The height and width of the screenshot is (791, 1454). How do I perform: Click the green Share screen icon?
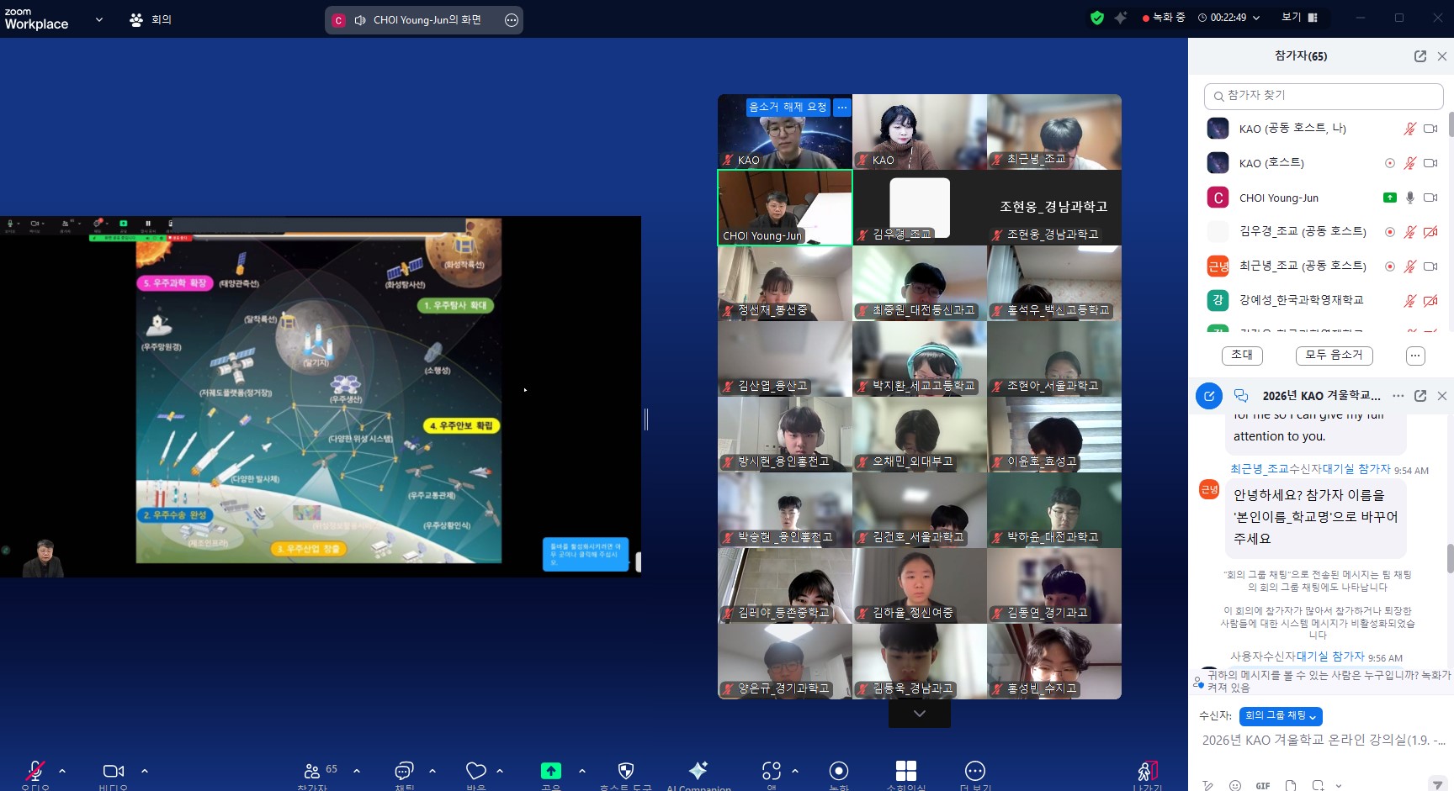(x=551, y=771)
